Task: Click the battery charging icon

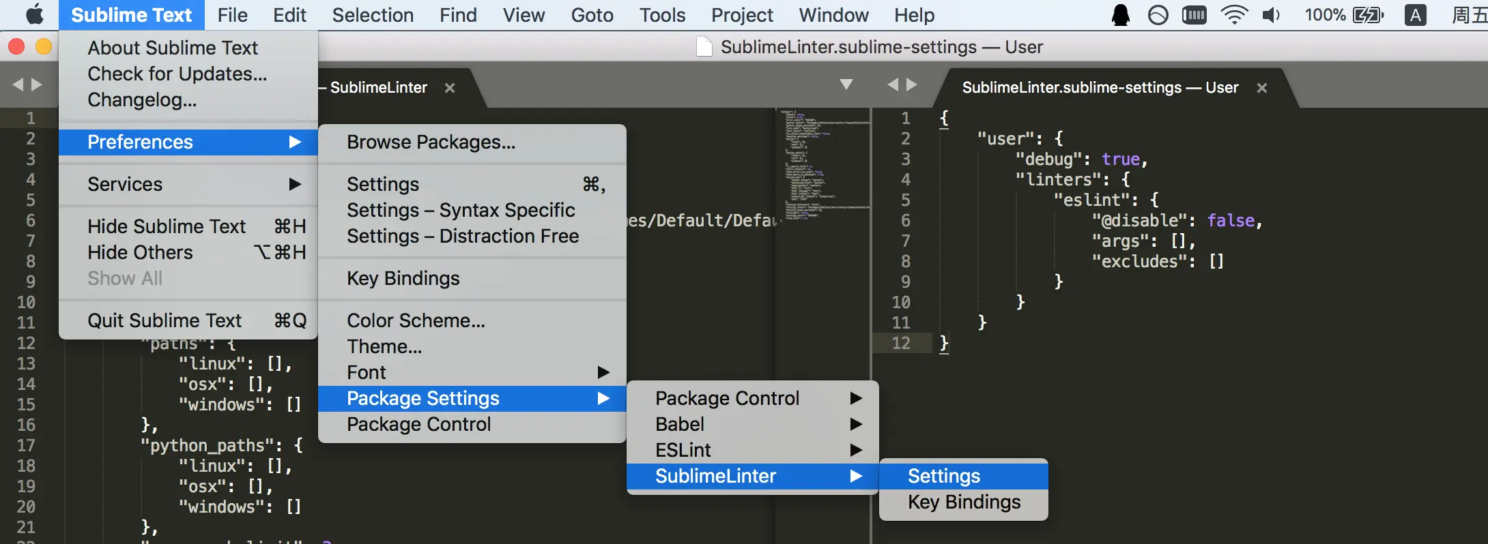Action: (x=1368, y=15)
